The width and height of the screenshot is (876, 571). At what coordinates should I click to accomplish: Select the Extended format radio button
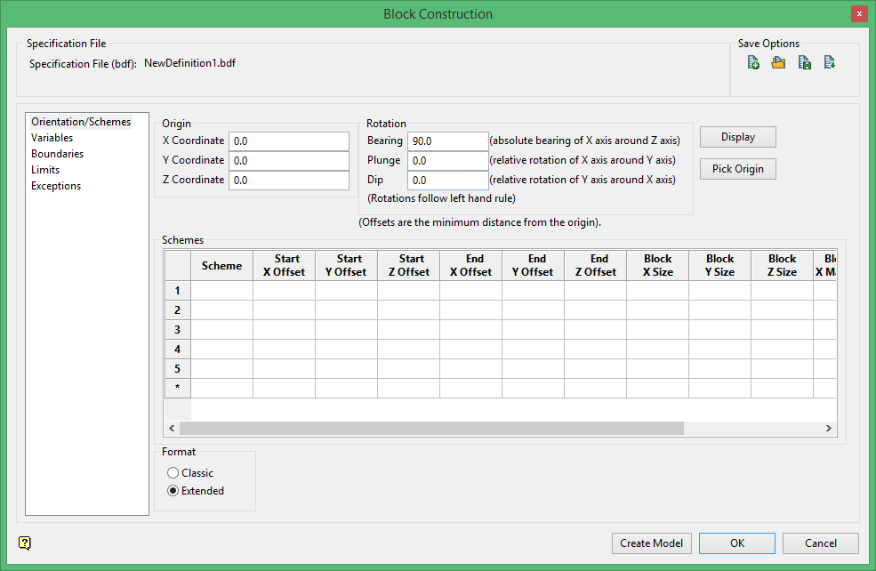(173, 491)
